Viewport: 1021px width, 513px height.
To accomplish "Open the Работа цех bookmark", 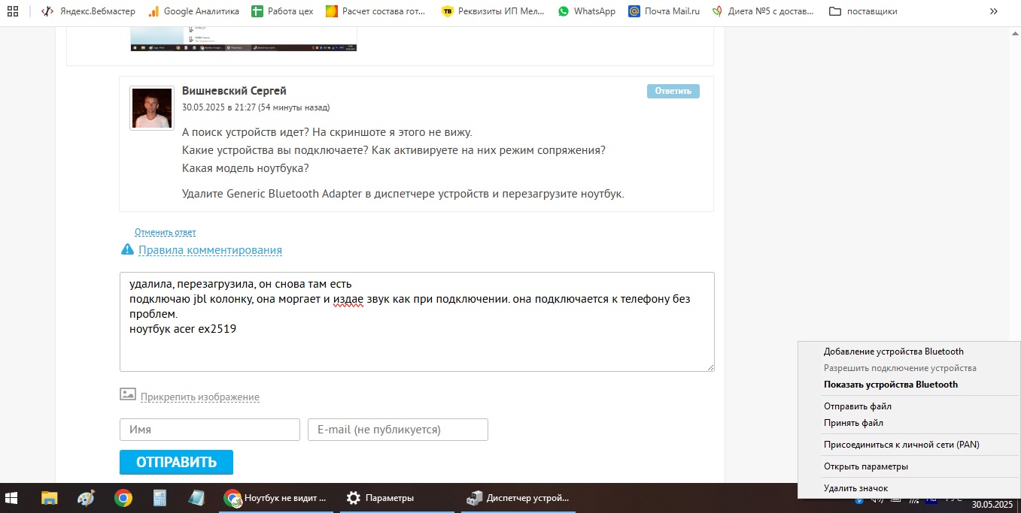I will click(284, 11).
